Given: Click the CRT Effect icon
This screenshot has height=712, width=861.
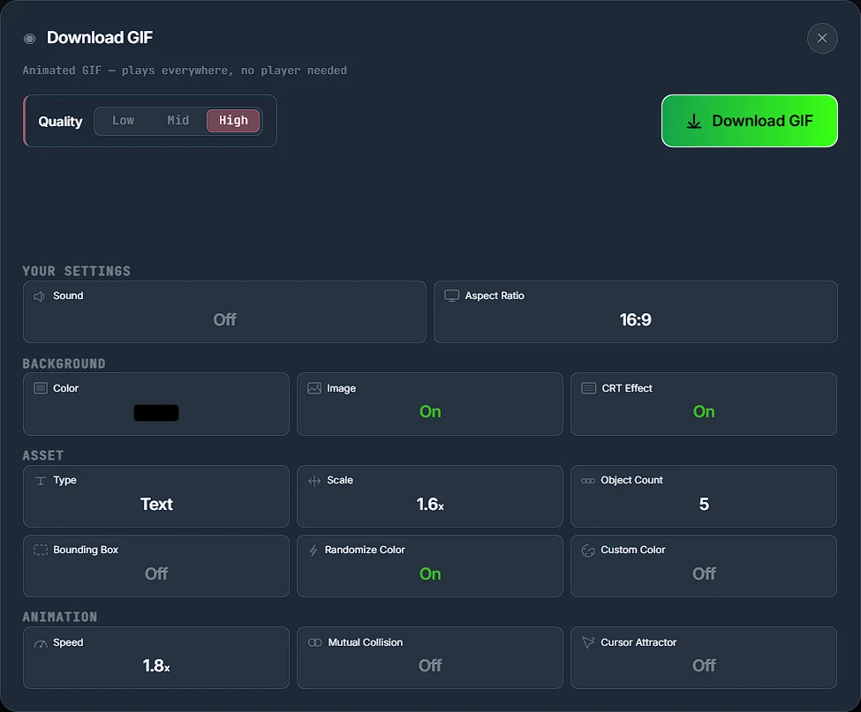Looking at the screenshot, I should [588, 388].
